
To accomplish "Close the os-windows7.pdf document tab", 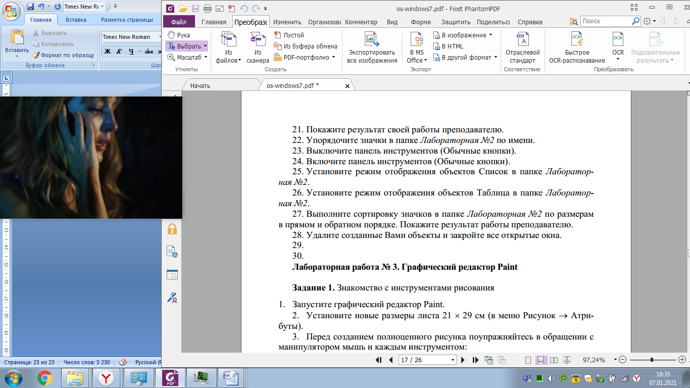I will pyautogui.click(x=348, y=86).
